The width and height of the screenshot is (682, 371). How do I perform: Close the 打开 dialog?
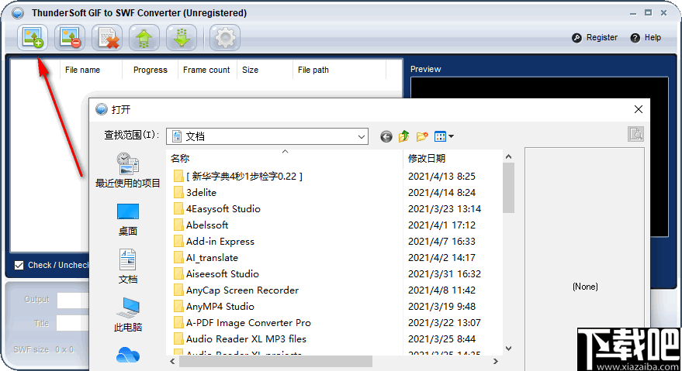(x=638, y=109)
